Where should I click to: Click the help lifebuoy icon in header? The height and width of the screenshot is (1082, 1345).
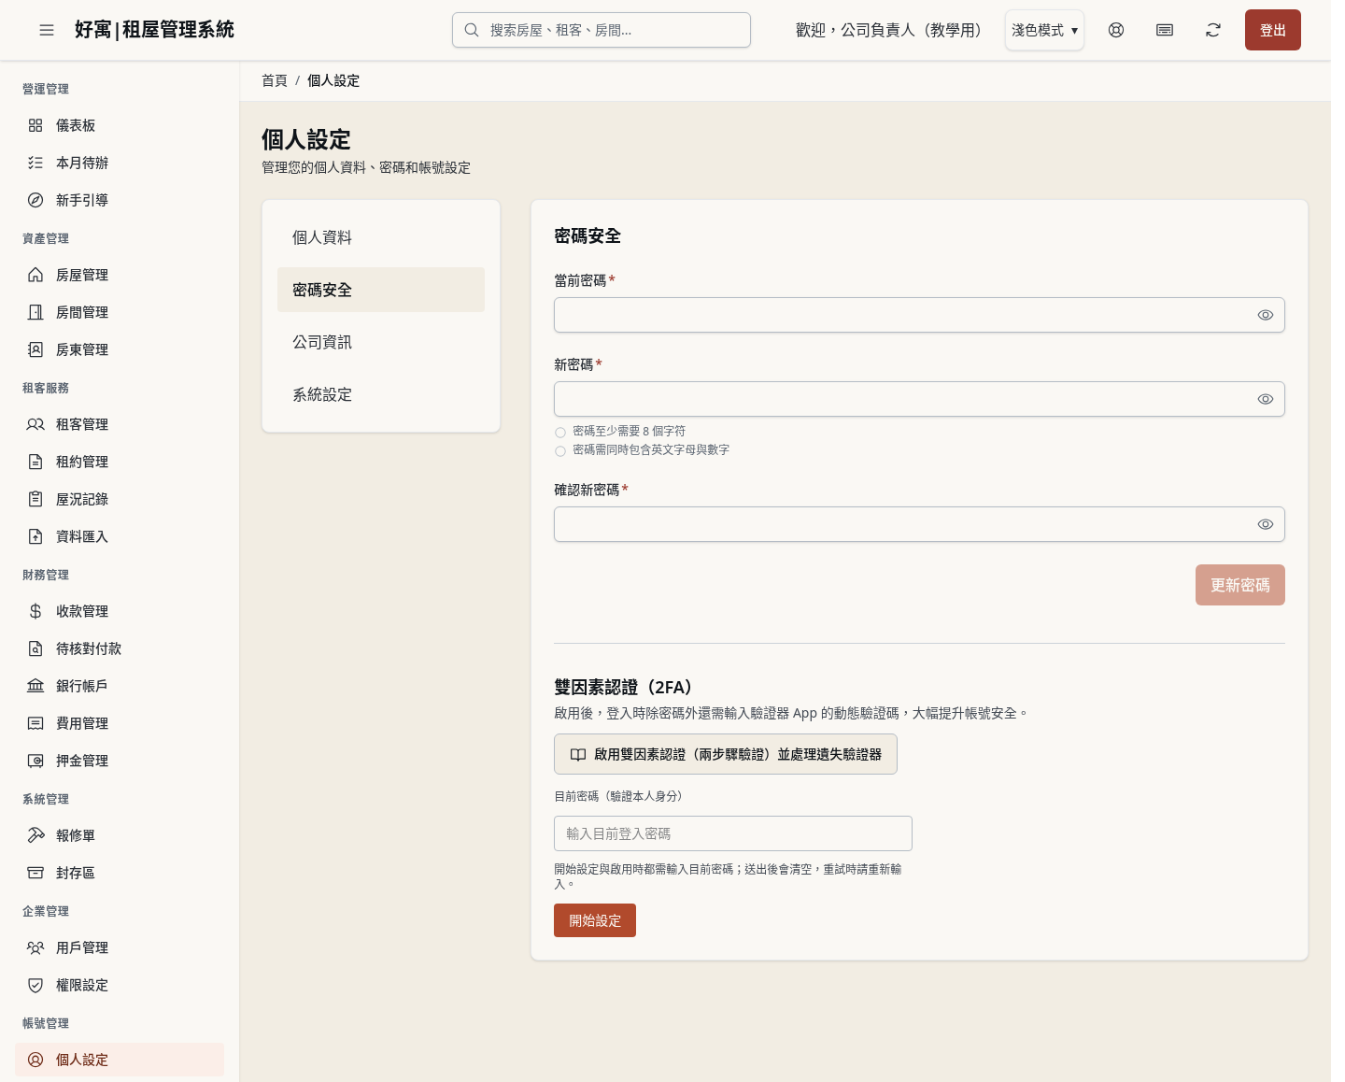[x=1116, y=30]
